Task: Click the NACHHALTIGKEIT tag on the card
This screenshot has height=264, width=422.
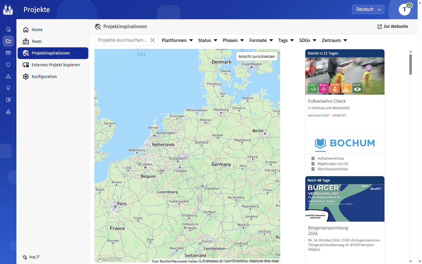Action: [x=319, y=116]
